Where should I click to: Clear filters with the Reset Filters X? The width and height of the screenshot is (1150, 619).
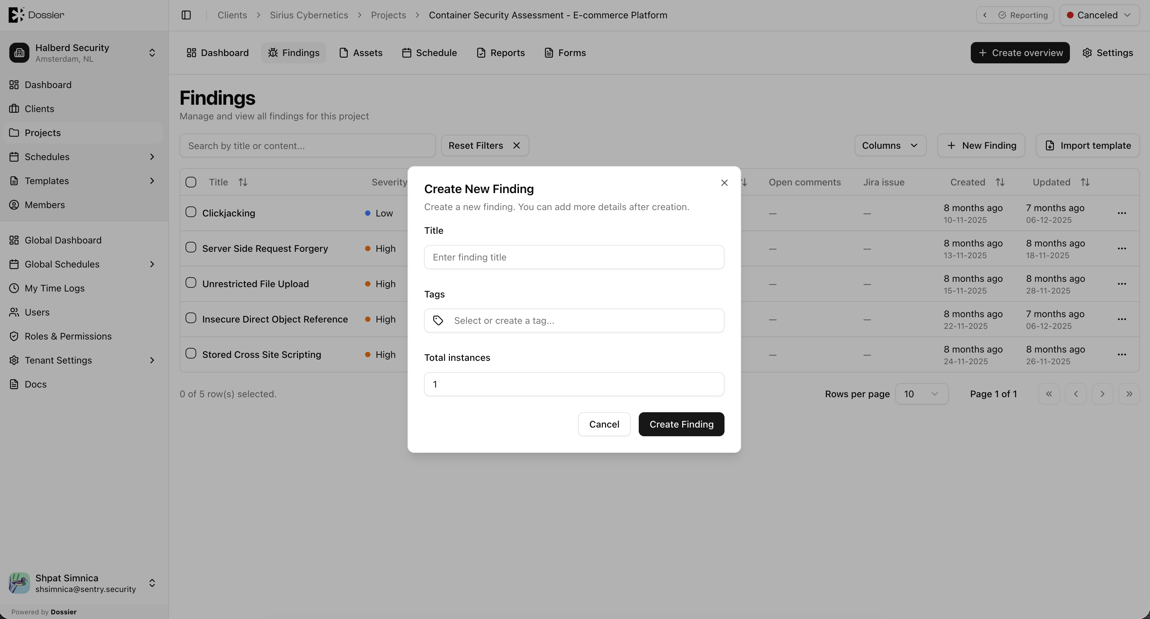[517, 145]
